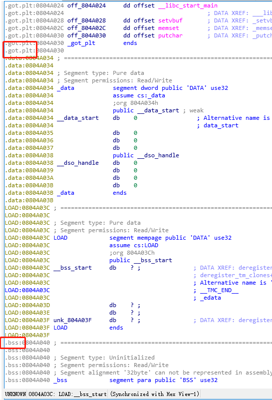272x400 pixels.
Task: Click the '; _edata' alternative name
Action: (x=207, y=298)
